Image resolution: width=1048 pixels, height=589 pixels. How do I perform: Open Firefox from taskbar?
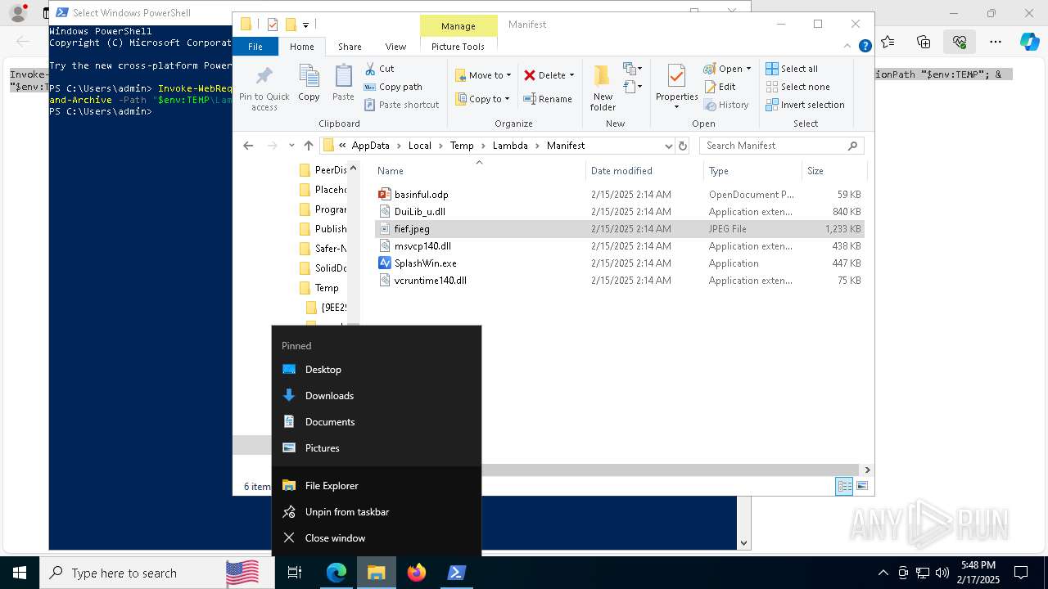[417, 573]
